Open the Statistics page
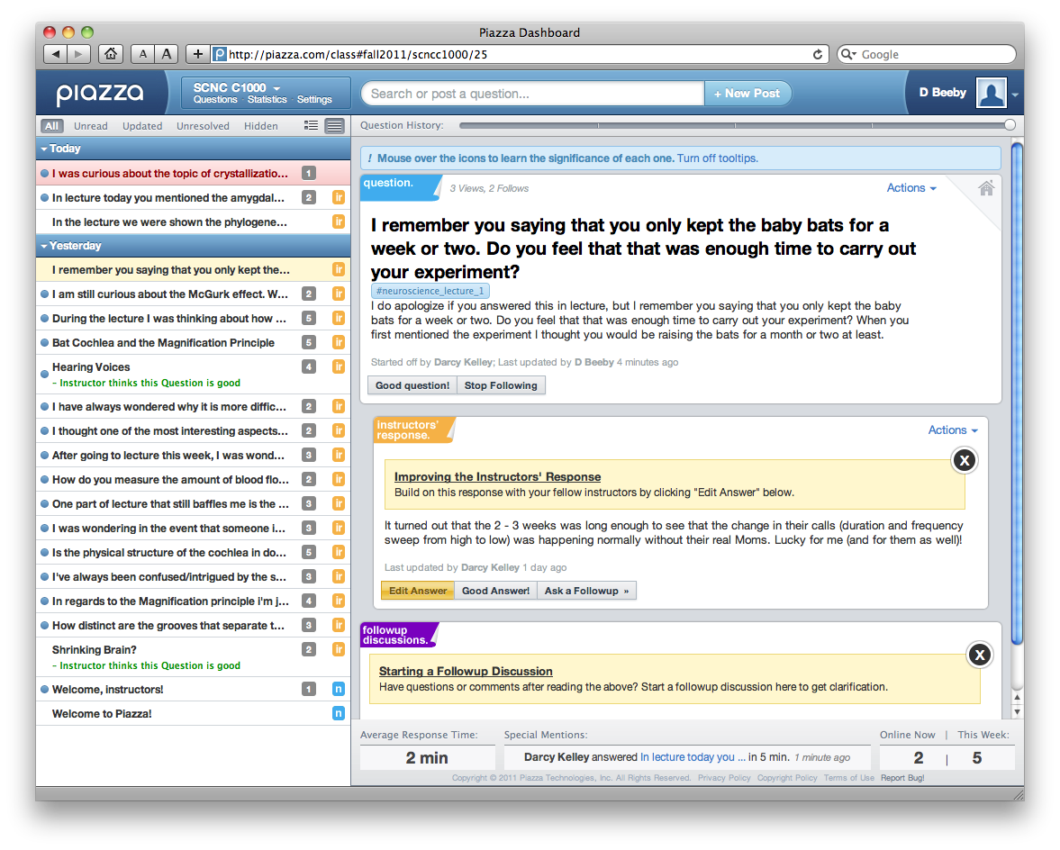The image size is (1060, 850). 267,99
